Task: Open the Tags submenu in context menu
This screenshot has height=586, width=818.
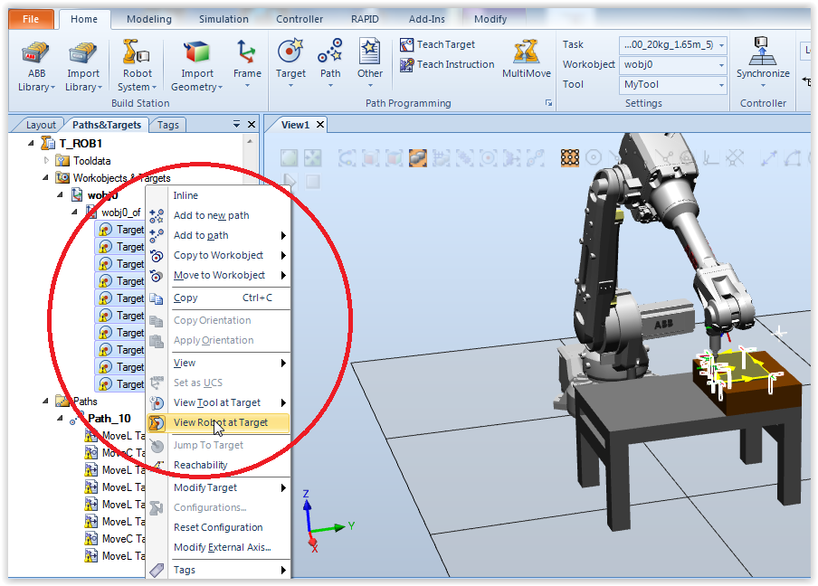Action: tap(218, 570)
